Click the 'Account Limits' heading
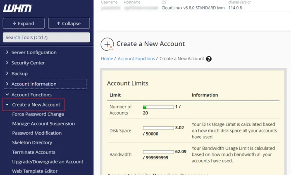 128,83
